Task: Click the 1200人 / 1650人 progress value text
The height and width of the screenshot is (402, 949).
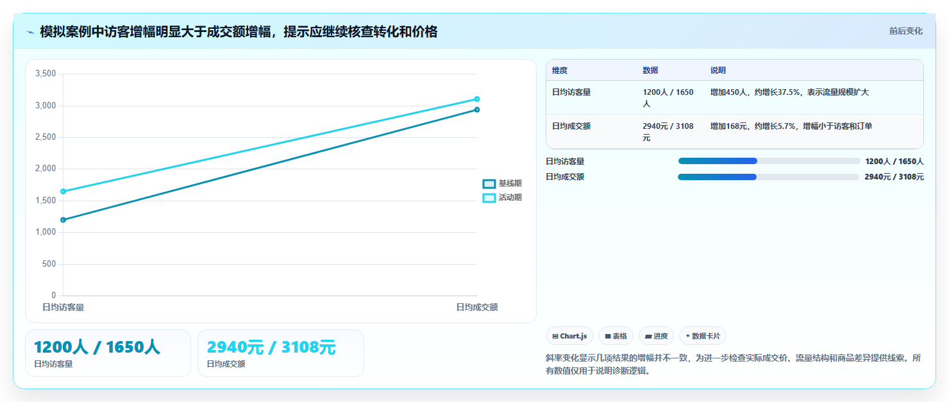Action: [x=894, y=162]
